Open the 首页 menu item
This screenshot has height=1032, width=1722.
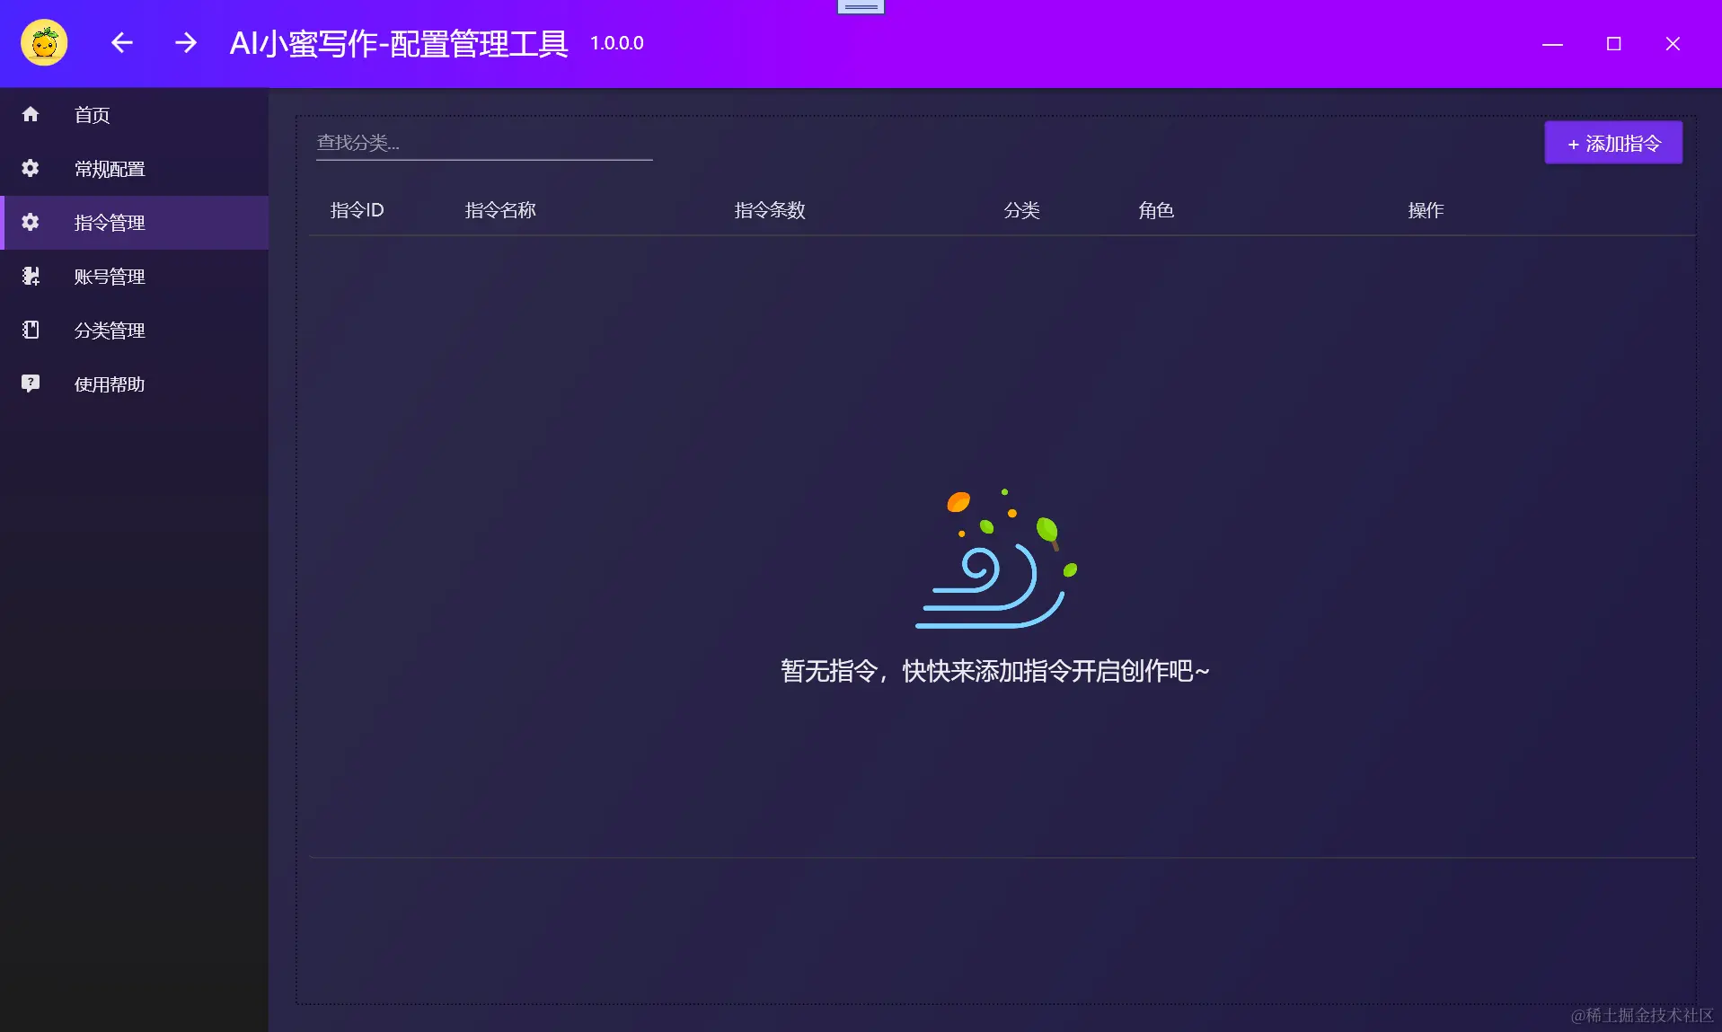pyautogui.click(x=135, y=115)
